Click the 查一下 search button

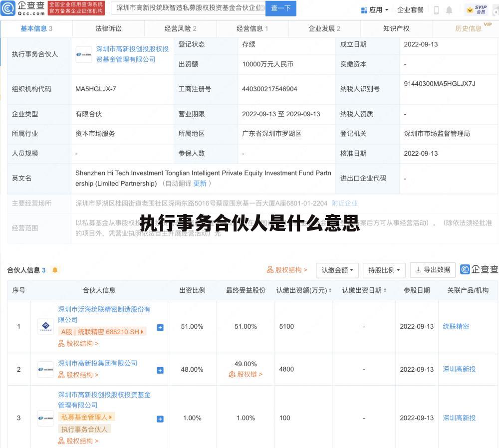pyautogui.click(x=280, y=8)
